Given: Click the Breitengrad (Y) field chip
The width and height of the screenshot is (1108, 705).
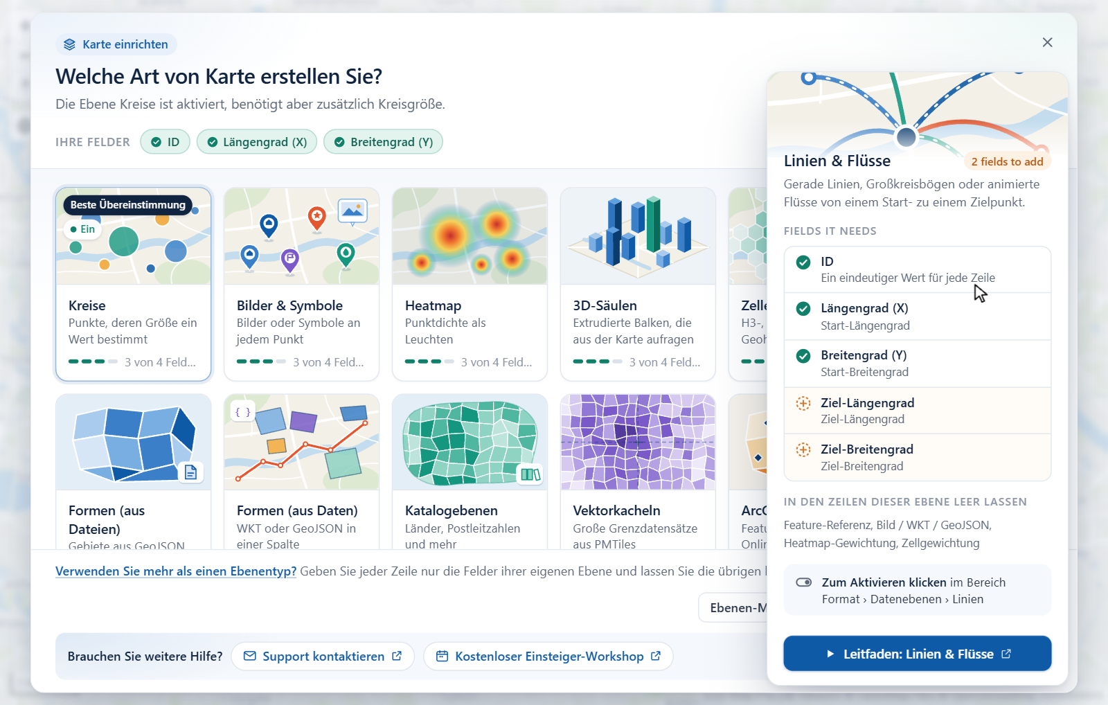Looking at the screenshot, I should click(383, 142).
